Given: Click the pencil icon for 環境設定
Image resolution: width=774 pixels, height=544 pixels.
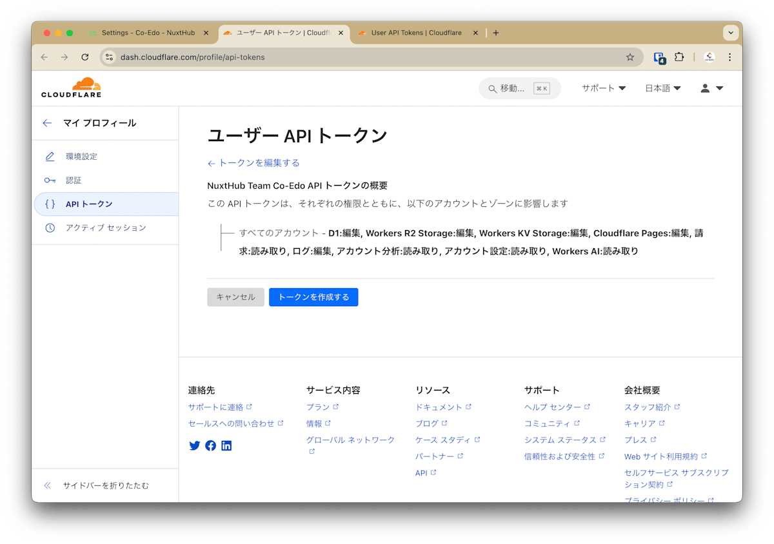Looking at the screenshot, I should (50, 157).
